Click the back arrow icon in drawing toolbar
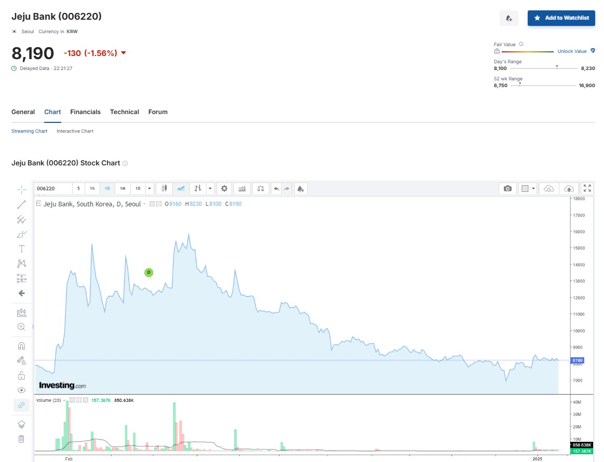604x462 pixels. pyautogui.click(x=22, y=293)
